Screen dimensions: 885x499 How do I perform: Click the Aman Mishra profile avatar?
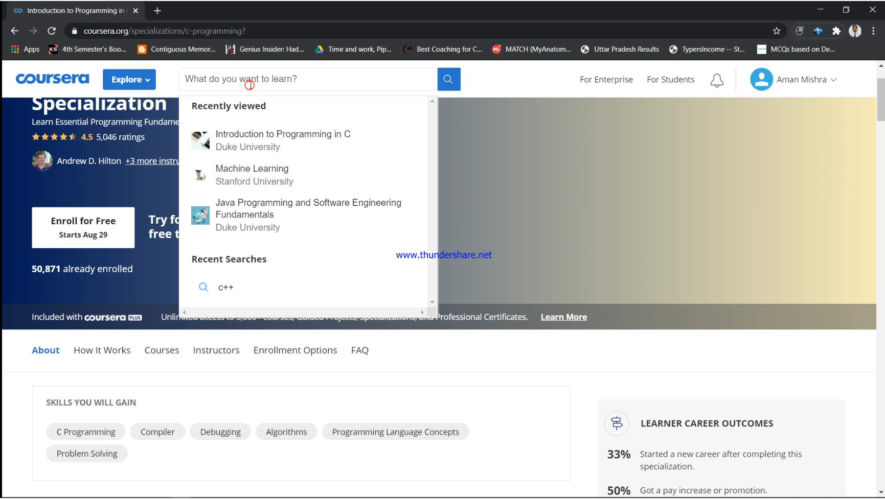761,79
